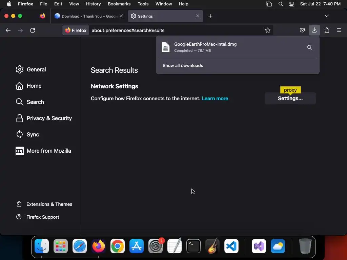347x260 pixels.
Task: Open the Tools menu
Action: pos(143,4)
